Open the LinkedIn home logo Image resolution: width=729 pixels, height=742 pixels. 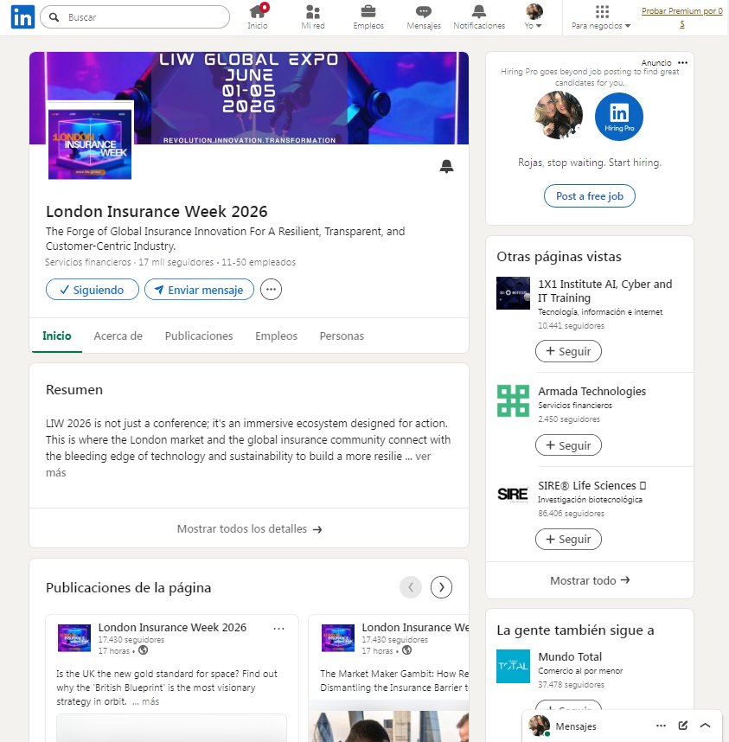coord(22,17)
